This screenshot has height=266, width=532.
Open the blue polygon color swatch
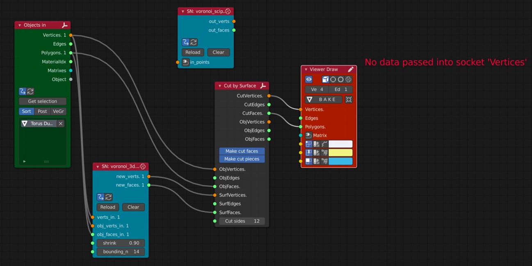click(x=340, y=161)
